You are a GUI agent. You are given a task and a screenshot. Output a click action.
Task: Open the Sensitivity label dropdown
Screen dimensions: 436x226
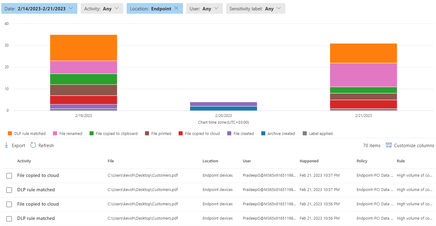255,9
